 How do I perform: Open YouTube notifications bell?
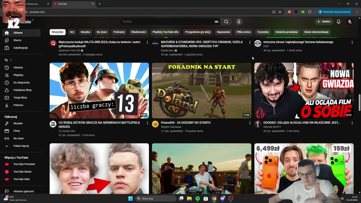tap(339, 22)
